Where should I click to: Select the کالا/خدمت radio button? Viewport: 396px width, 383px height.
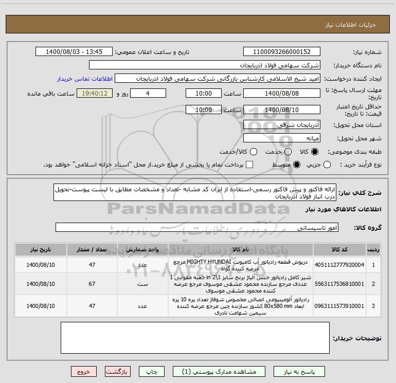(x=254, y=152)
